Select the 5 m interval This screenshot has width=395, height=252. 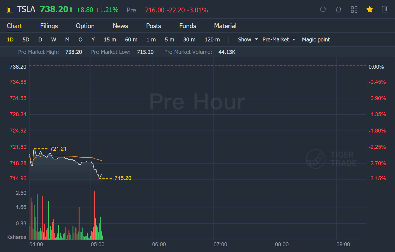pos(170,40)
